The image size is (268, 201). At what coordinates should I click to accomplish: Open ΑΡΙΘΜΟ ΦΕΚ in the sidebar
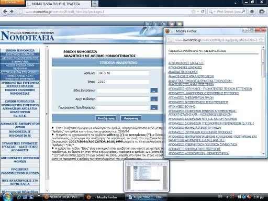(20, 62)
